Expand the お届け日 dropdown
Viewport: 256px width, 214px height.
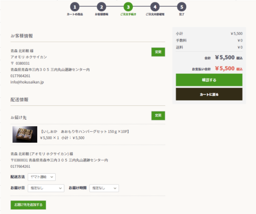[x=46, y=188]
